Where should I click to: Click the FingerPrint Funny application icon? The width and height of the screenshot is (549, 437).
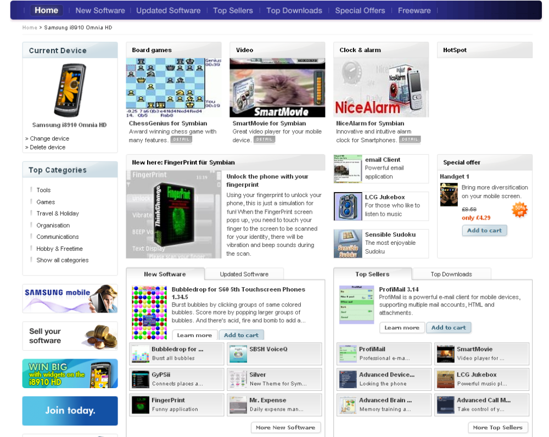141,405
